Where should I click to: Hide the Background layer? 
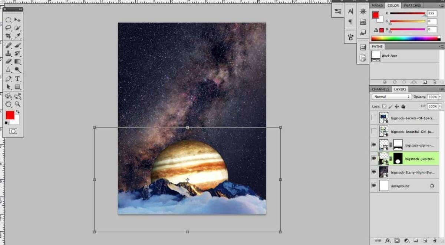(x=374, y=185)
